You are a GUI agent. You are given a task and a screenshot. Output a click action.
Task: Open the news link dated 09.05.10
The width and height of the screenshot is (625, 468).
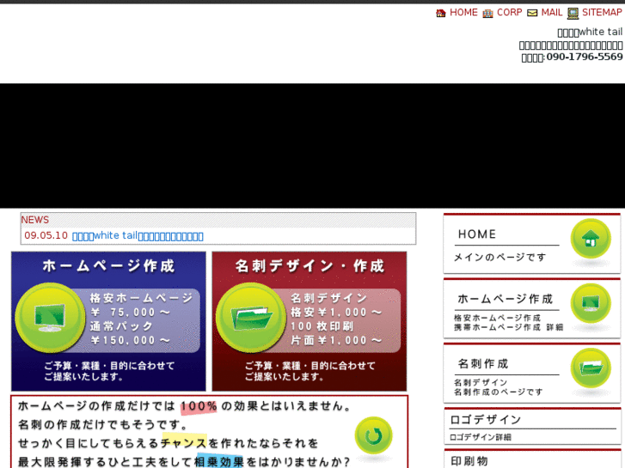pos(138,236)
